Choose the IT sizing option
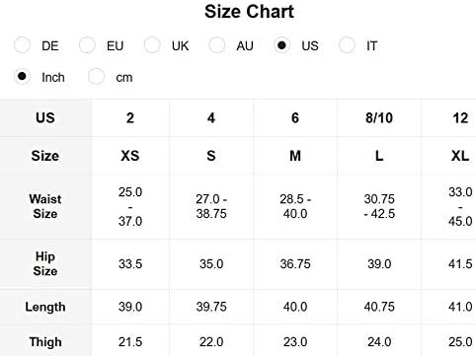This screenshot has width=476, height=356. 347,45
